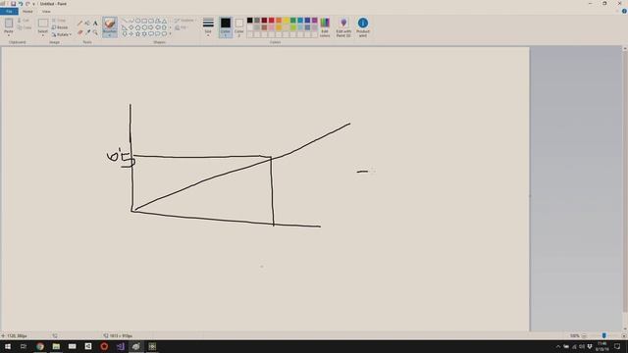Click the vertical scrollbar of canvas

coord(625,180)
